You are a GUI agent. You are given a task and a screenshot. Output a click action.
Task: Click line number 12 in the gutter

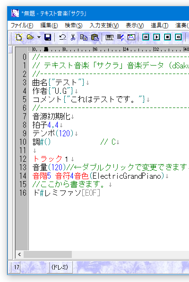coord(23,159)
